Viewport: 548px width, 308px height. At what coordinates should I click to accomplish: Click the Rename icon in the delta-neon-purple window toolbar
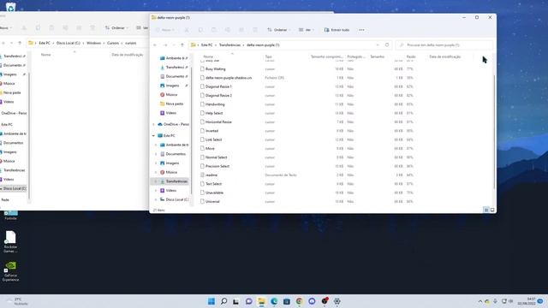pyautogui.click(x=228, y=30)
